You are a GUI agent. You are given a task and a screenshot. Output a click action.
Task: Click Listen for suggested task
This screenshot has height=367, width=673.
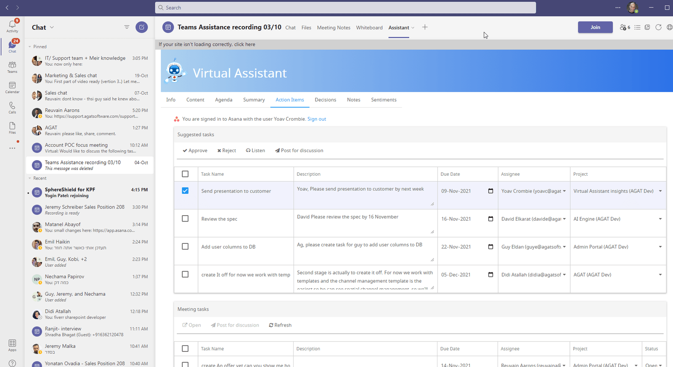(255, 150)
